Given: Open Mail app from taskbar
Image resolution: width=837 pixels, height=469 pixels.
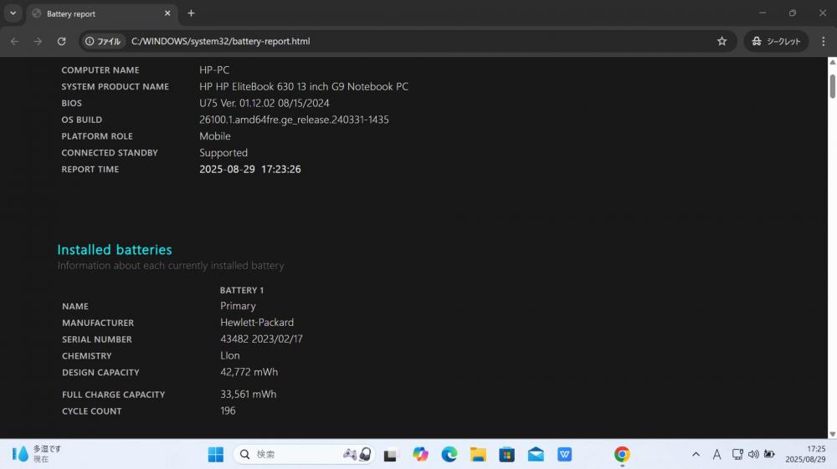Looking at the screenshot, I should pyautogui.click(x=536, y=454).
